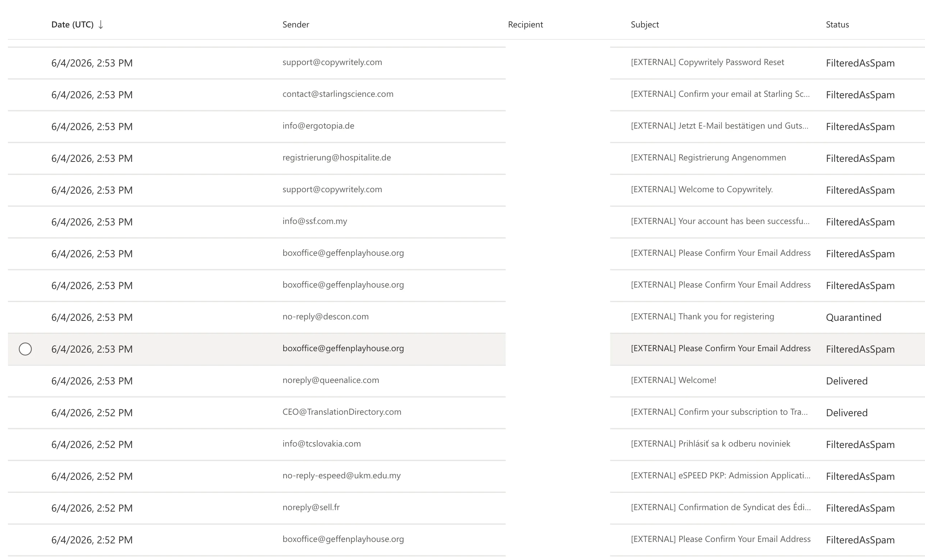Image resolution: width=925 pixels, height=560 pixels.
Task: Open the Registrierung Angenommen message
Action: [x=709, y=158]
